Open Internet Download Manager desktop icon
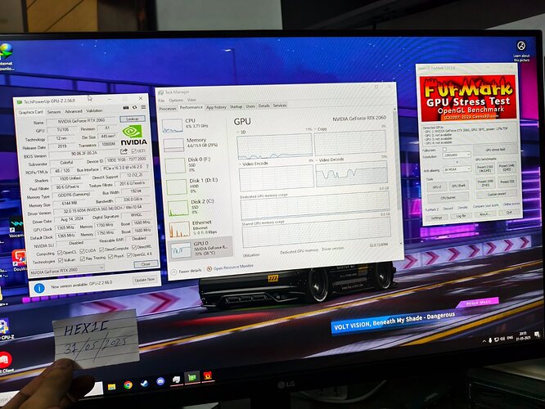This screenshot has width=545, height=409. coord(6,56)
